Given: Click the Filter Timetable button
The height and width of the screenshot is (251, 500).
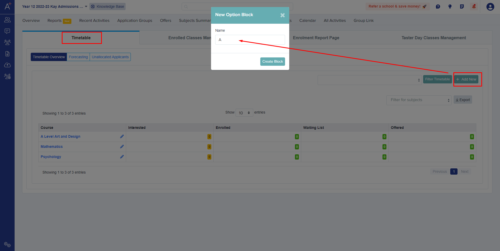Looking at the screenshot, I should point(437,79).
